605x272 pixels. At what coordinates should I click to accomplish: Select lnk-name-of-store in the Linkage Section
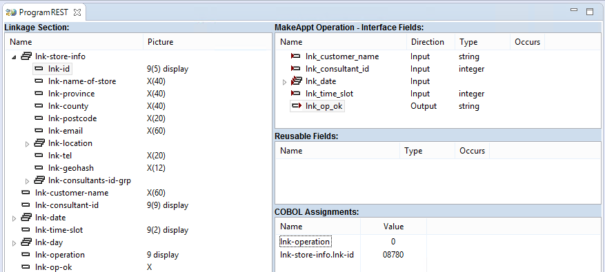82,81
